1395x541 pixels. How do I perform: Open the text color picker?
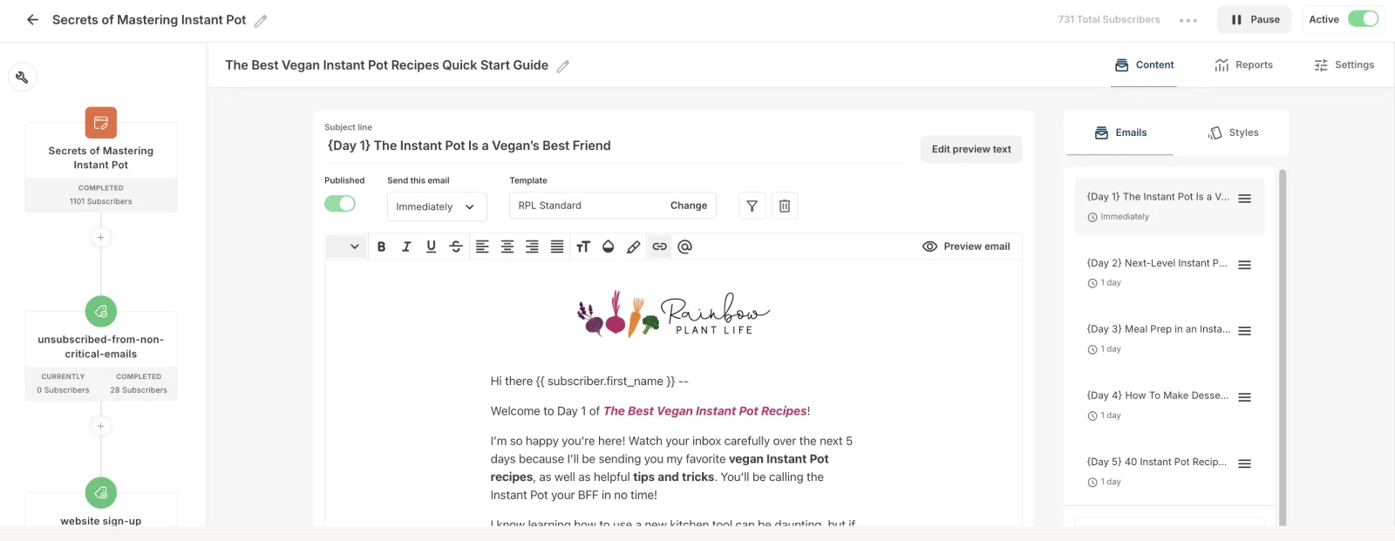609,247
